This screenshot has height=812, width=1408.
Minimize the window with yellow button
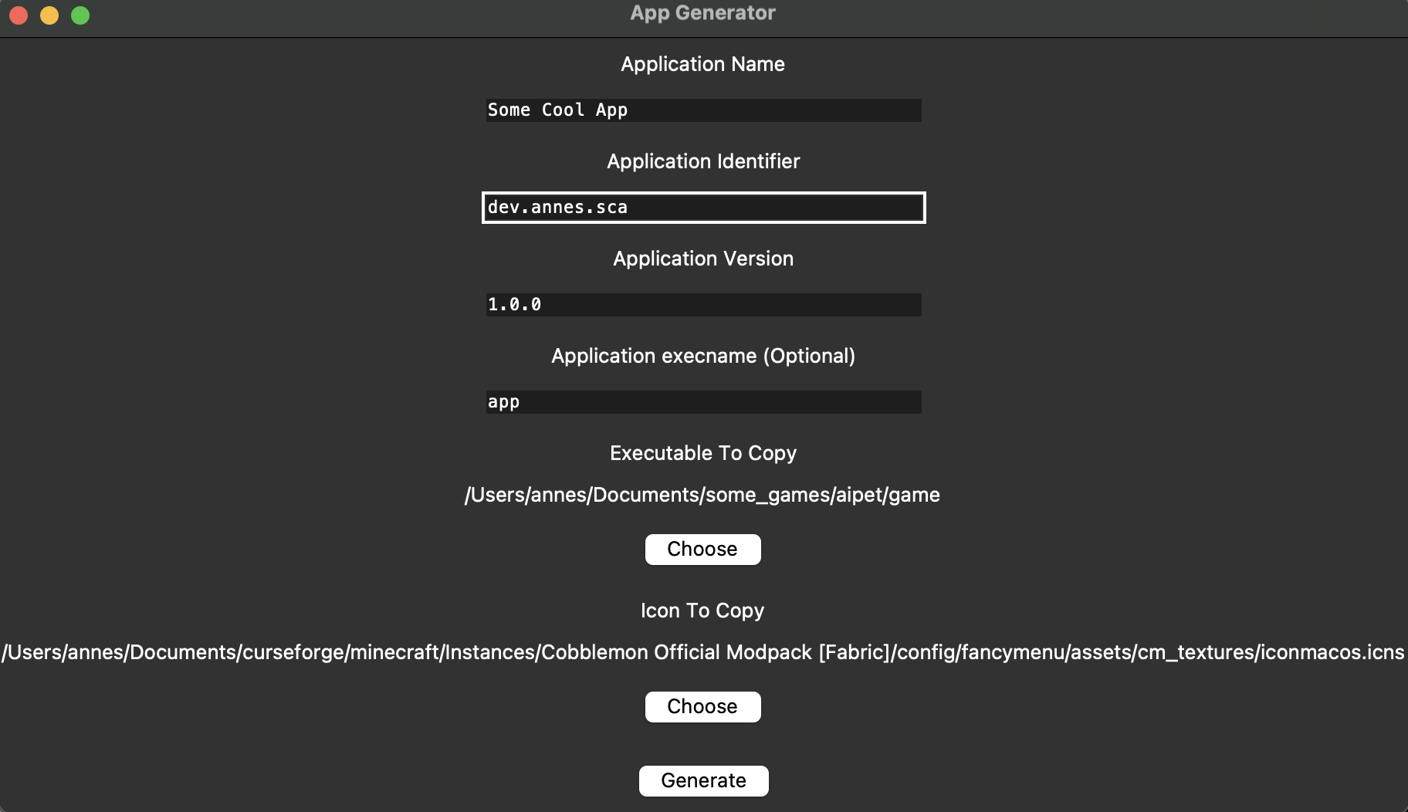point(49,15)
